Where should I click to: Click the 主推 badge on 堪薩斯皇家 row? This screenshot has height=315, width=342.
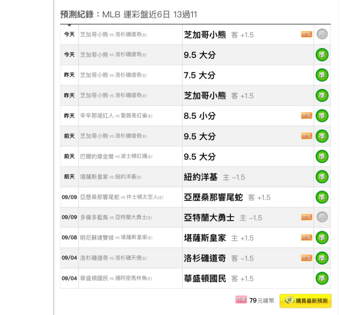pos(307,237)
